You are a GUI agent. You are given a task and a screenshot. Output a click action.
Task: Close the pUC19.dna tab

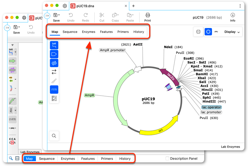pos(126,6)
